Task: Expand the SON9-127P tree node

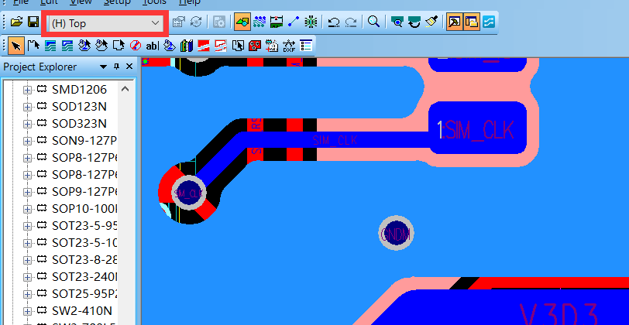Action: [x=27, y=141]
